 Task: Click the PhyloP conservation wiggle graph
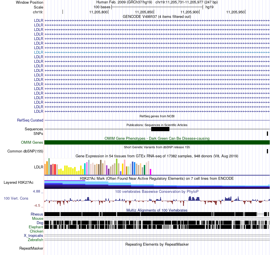[x=157, y=201]
